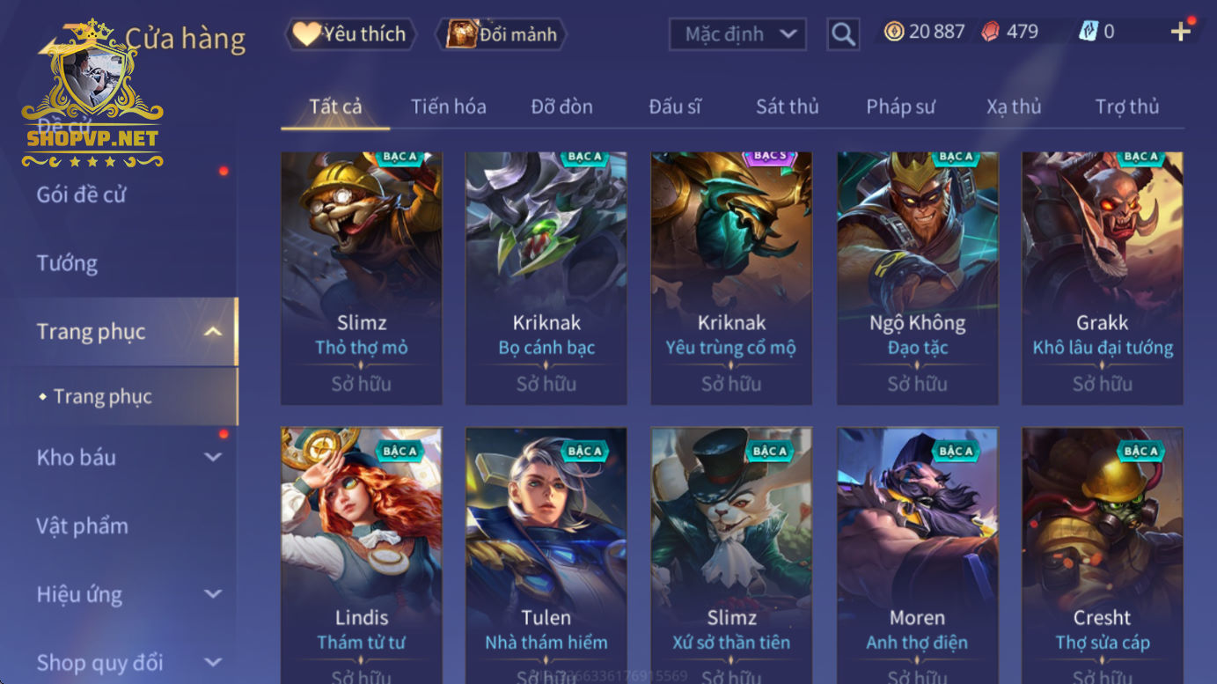Tap the plus icon to add currency

tap(1180, 33)
